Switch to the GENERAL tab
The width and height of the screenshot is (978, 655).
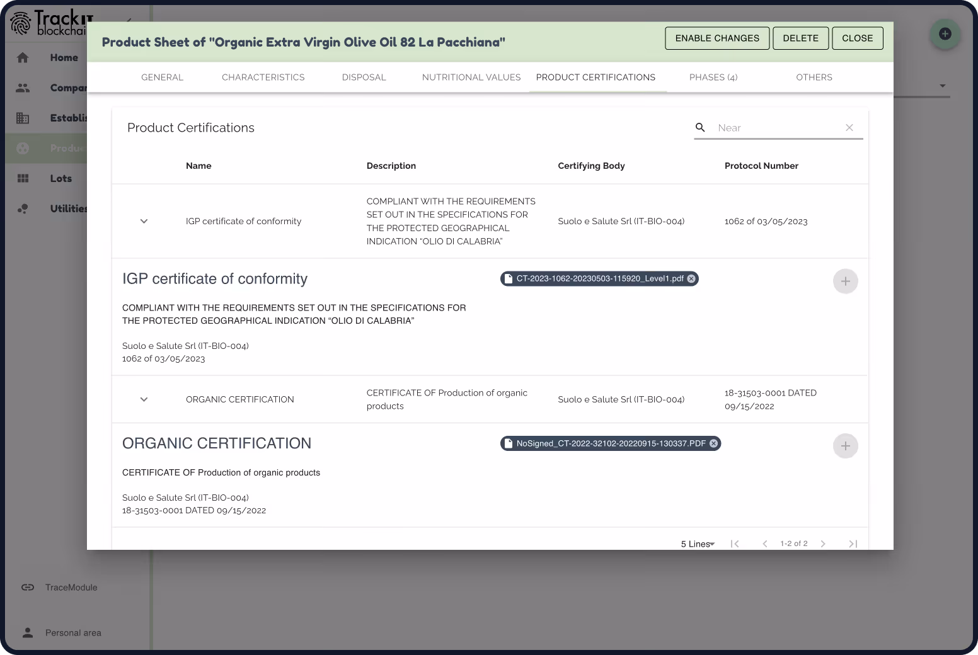click(162, 77)
